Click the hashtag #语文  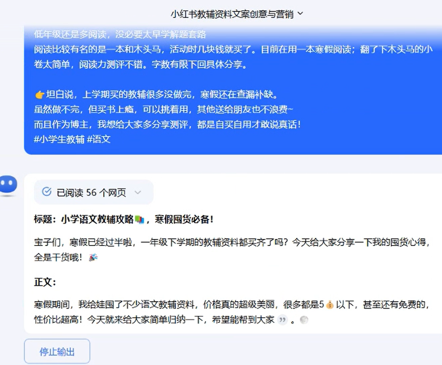pos(99,139)
